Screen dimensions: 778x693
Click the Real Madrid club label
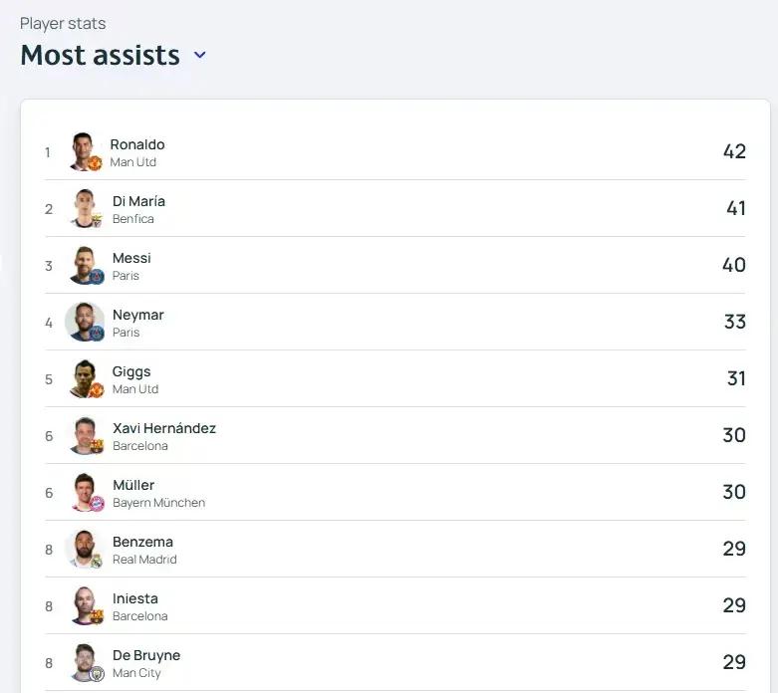coord(144,559)
